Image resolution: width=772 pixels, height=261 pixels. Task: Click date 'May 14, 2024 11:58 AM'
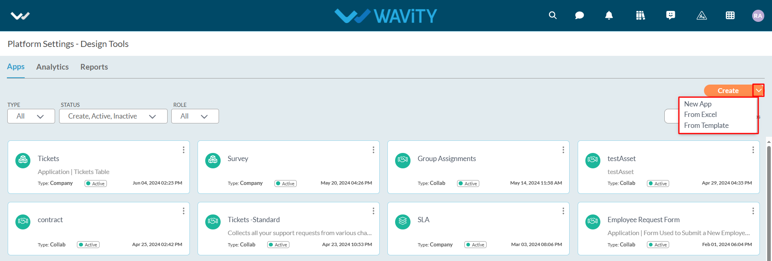tap(536, 183)
